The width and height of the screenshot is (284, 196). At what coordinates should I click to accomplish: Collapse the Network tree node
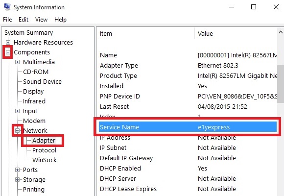pyautogui.click(x=18, y=130)
